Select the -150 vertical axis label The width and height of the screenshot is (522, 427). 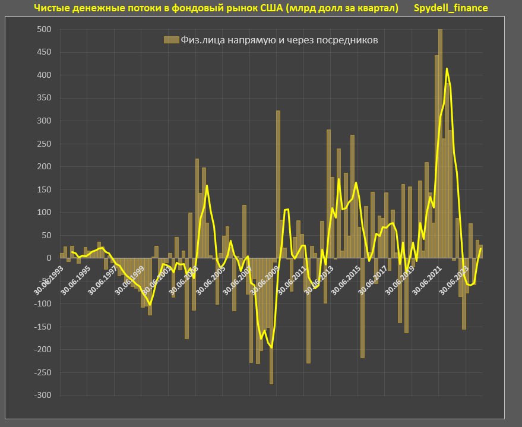tap(43, 327)
